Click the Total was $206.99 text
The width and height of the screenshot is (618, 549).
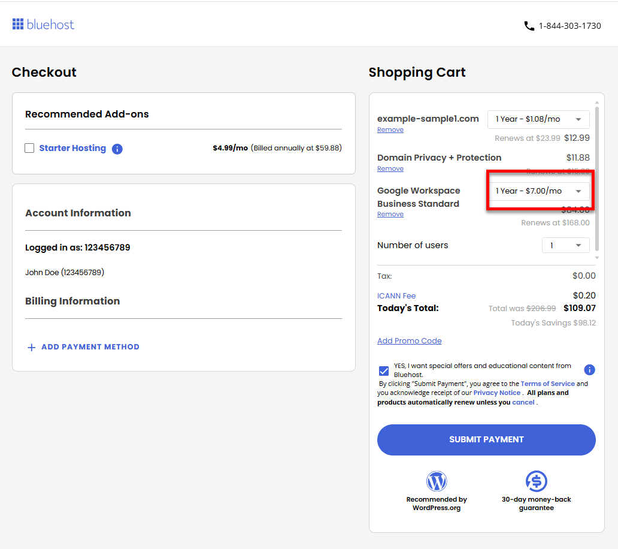click(x=522, y=309)
